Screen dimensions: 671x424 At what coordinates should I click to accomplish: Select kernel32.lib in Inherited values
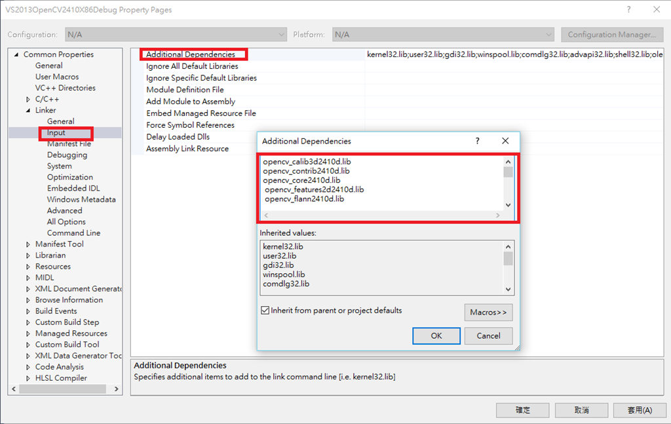point(283,246)
